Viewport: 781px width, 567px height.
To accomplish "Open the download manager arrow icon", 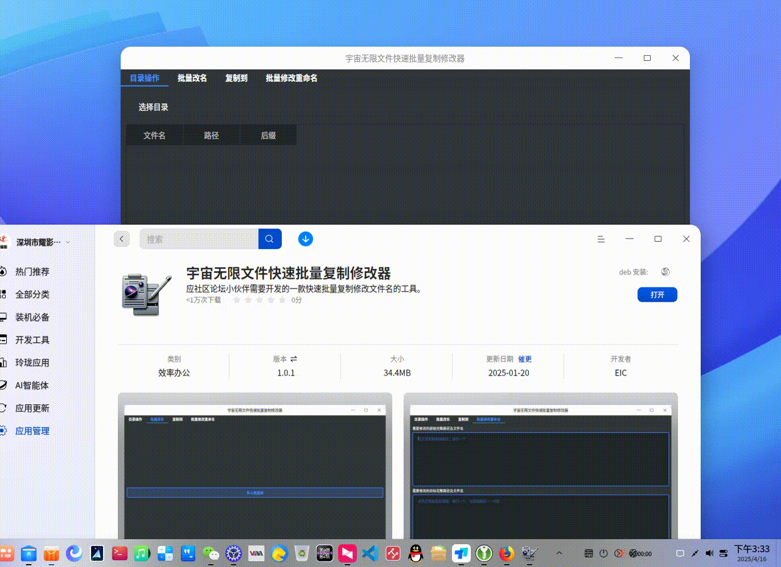I will pyautogui.click(x=306, y=239).
